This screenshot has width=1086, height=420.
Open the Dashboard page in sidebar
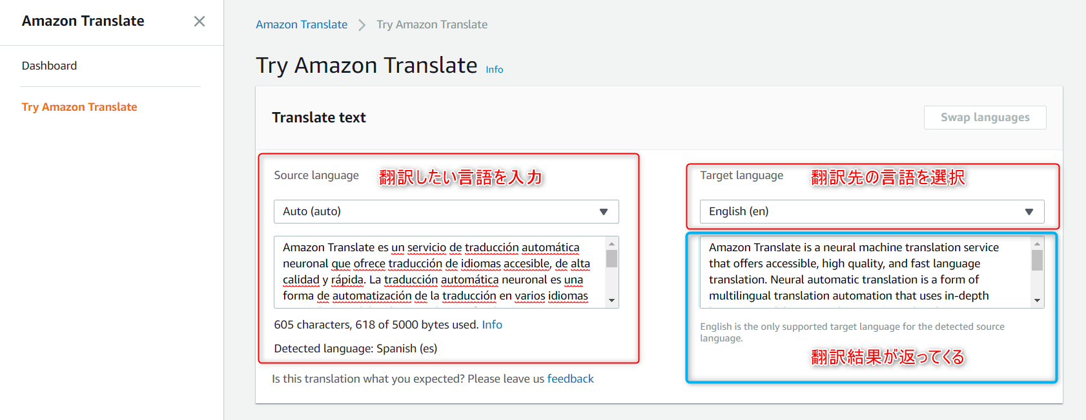49,66
